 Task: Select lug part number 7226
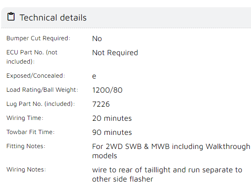(101, 104)
